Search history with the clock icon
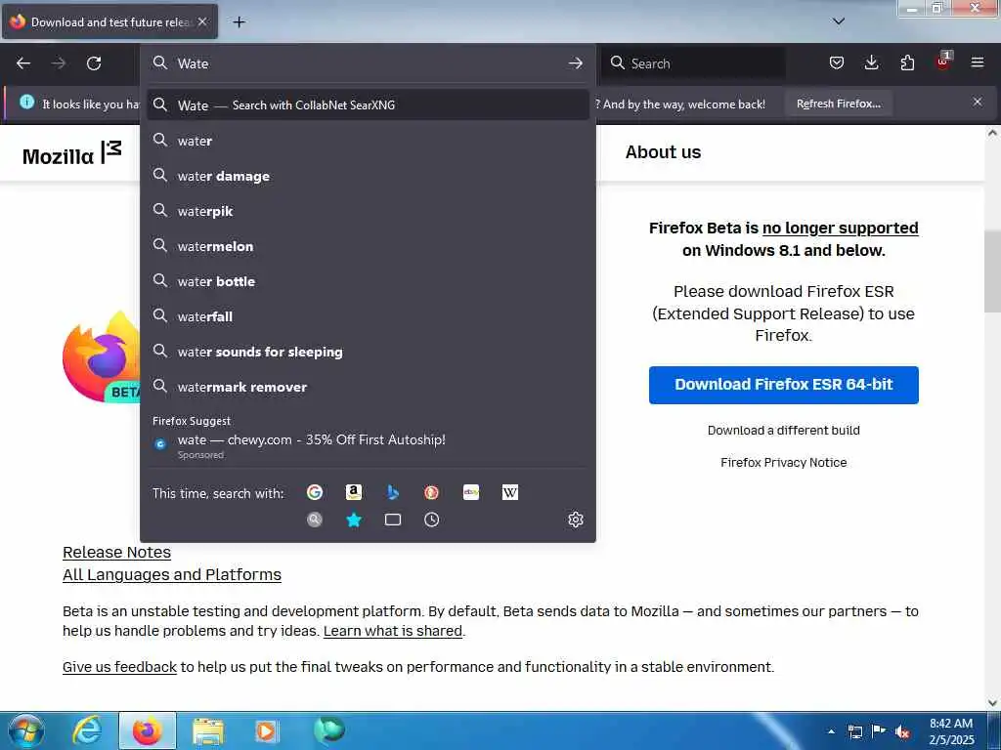 431,520
